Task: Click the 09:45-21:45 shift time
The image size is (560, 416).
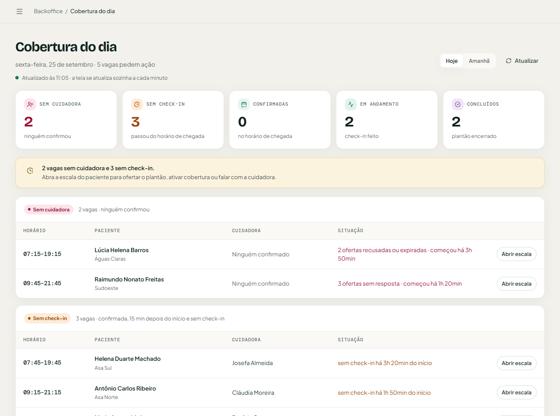Action: (42, 284)
